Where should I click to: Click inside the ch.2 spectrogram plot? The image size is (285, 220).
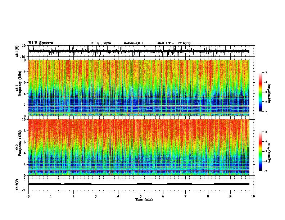pyautogui.click(x=139, y=147)
